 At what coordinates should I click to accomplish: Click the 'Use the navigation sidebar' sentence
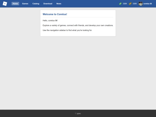tap(67, 30)
